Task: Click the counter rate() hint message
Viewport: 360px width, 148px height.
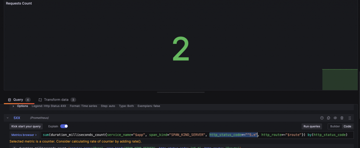Action: pyautogui.click(x=76, y=141)
